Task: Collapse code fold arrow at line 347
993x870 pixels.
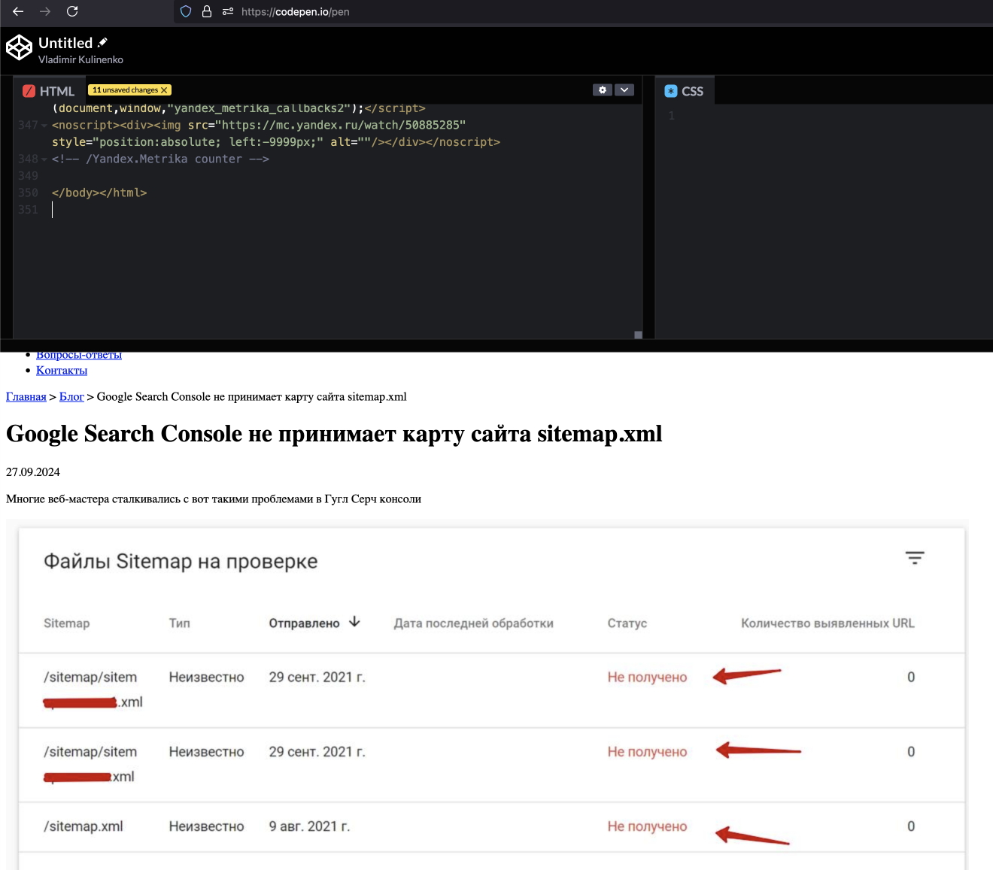Action: [44, 126]
